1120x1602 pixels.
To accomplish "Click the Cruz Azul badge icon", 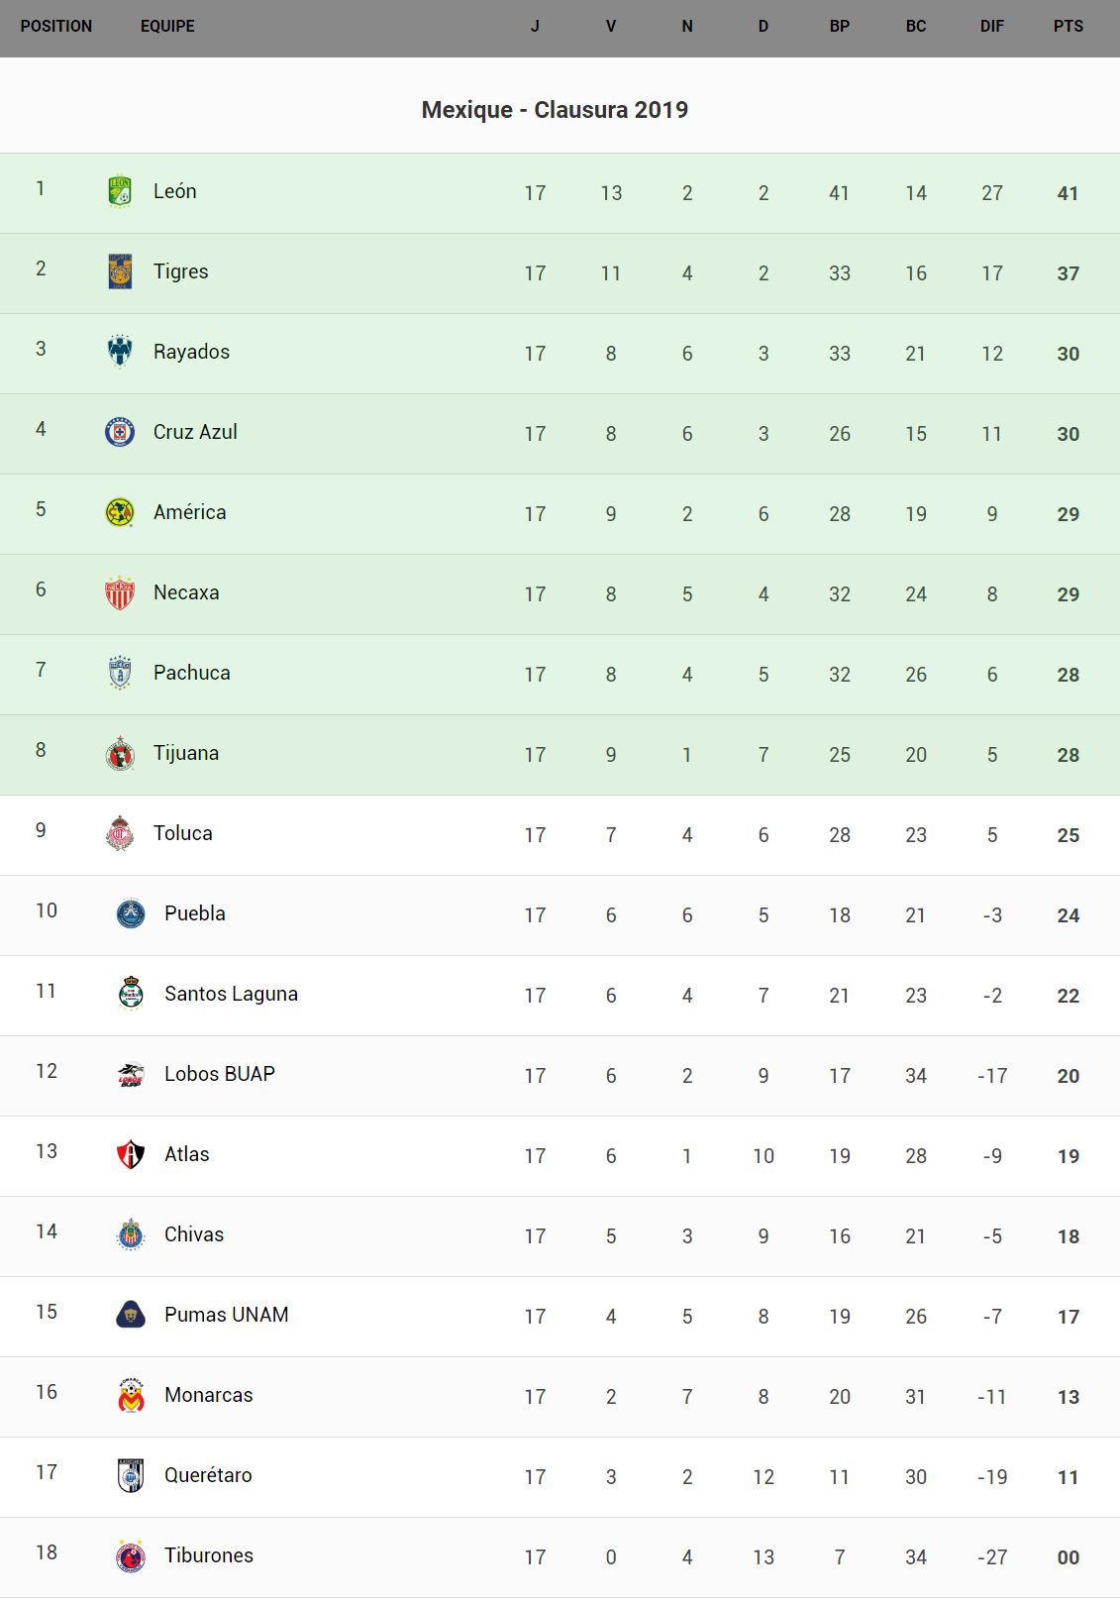I will (120, 432).
